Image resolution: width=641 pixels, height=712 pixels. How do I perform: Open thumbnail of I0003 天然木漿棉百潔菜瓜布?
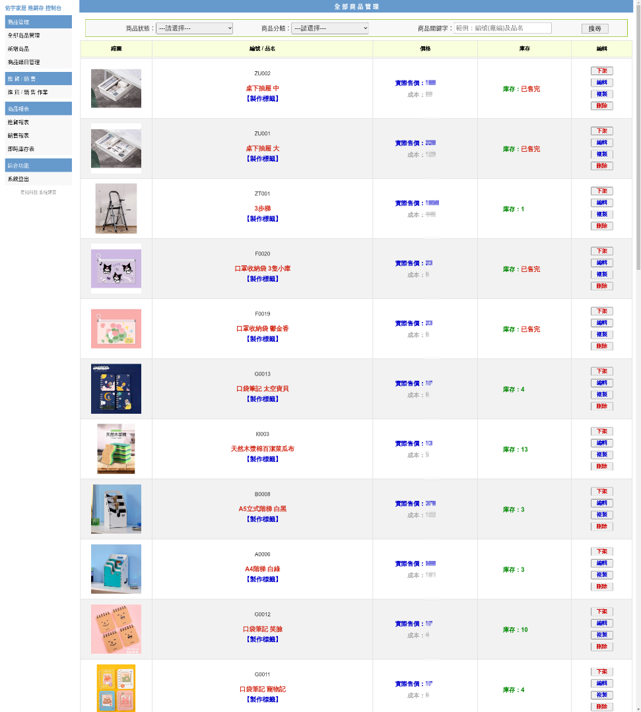pyautogui.click(x=116, y=449)
